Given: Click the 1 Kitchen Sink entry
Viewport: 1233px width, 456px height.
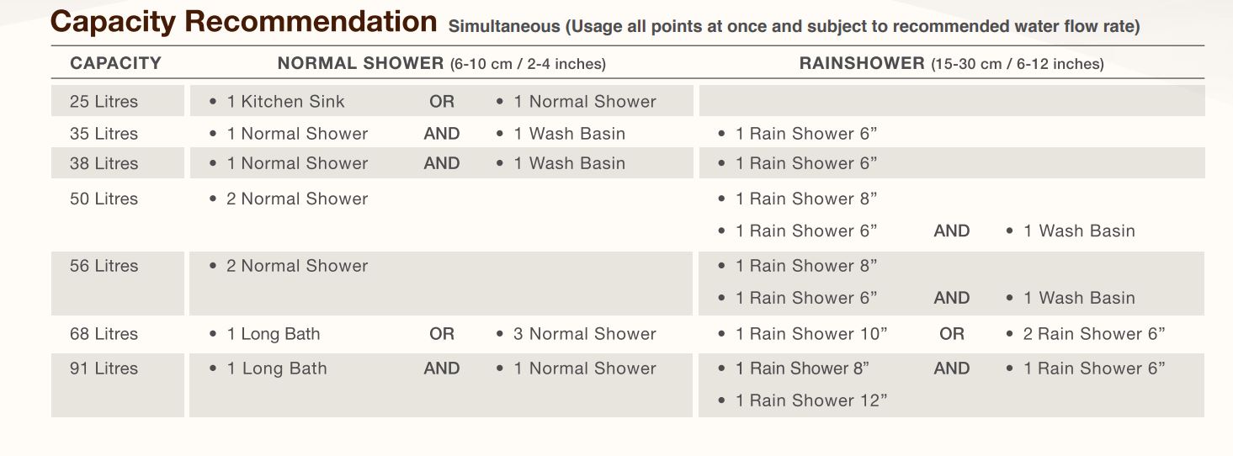Looking at the screenshot, I should coord(285,102).
